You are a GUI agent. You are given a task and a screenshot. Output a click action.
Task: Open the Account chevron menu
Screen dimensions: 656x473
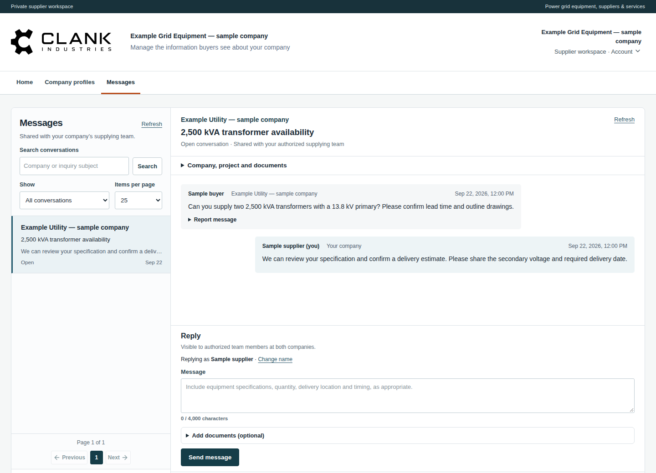pos(638,51)
